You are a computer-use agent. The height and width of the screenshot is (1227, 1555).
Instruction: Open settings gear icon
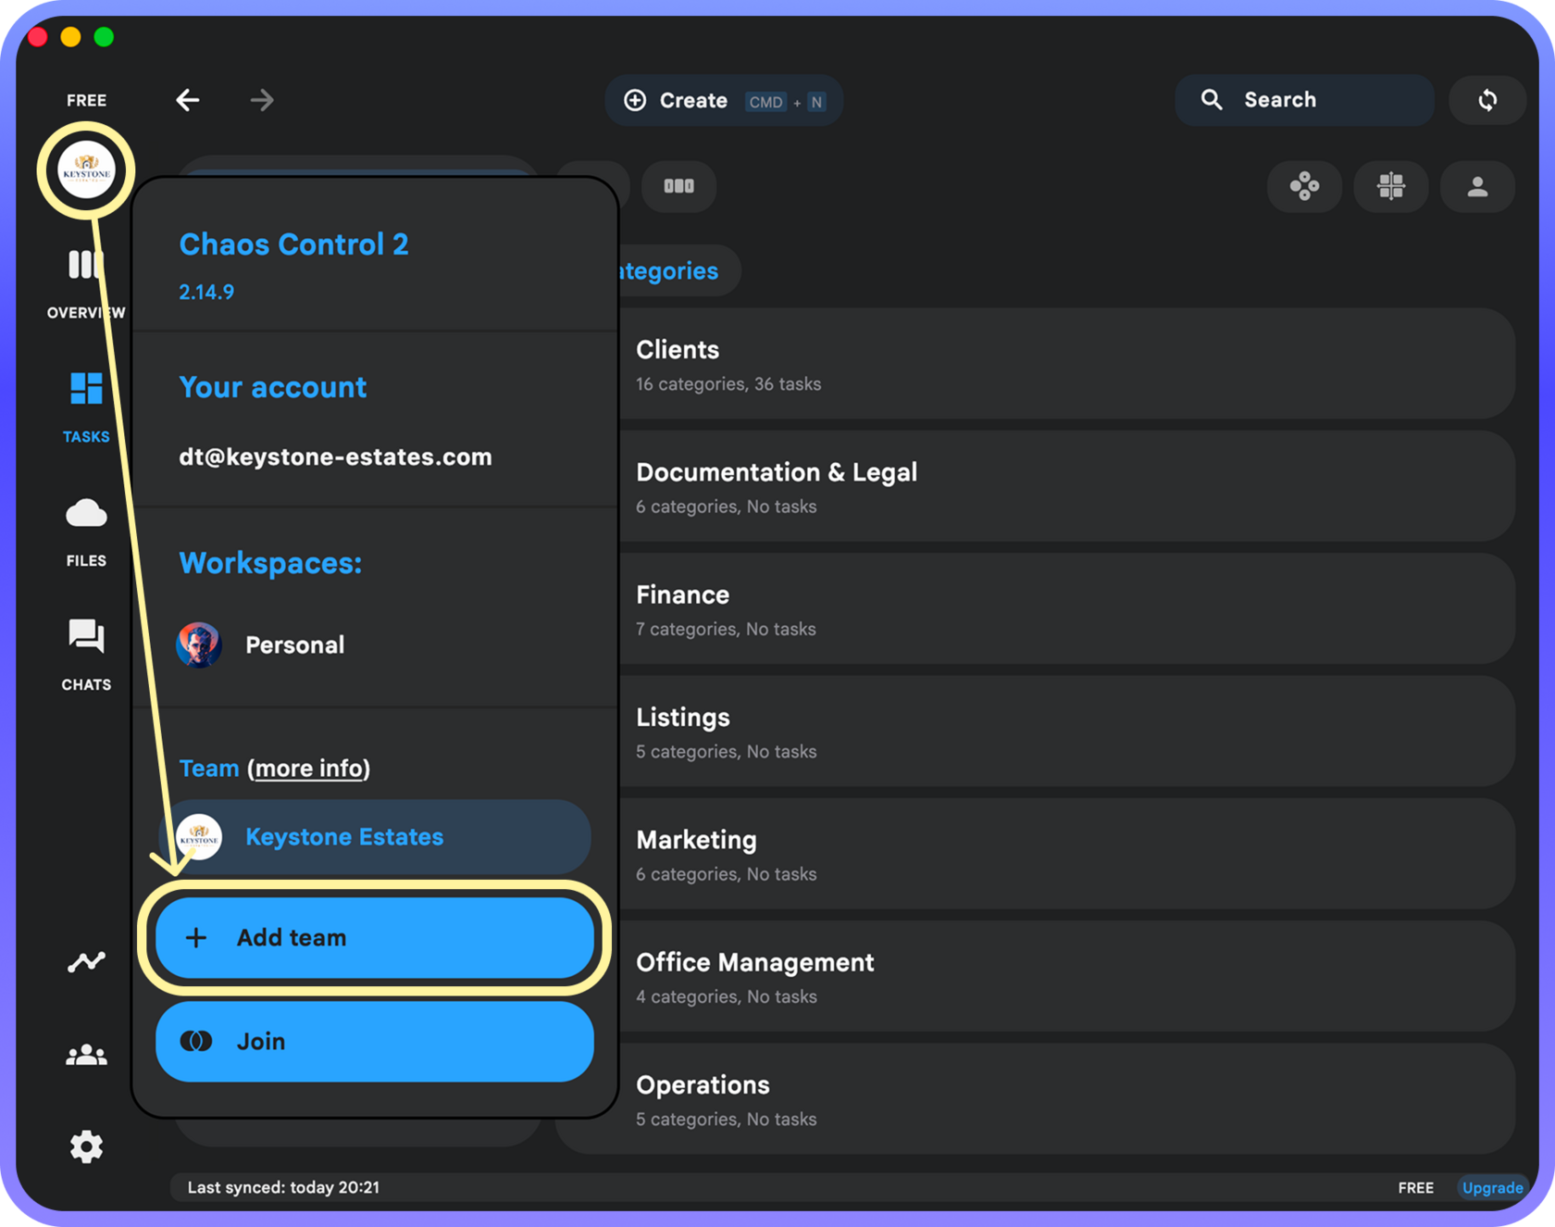pyautogui.click(x=86, y=1146)
